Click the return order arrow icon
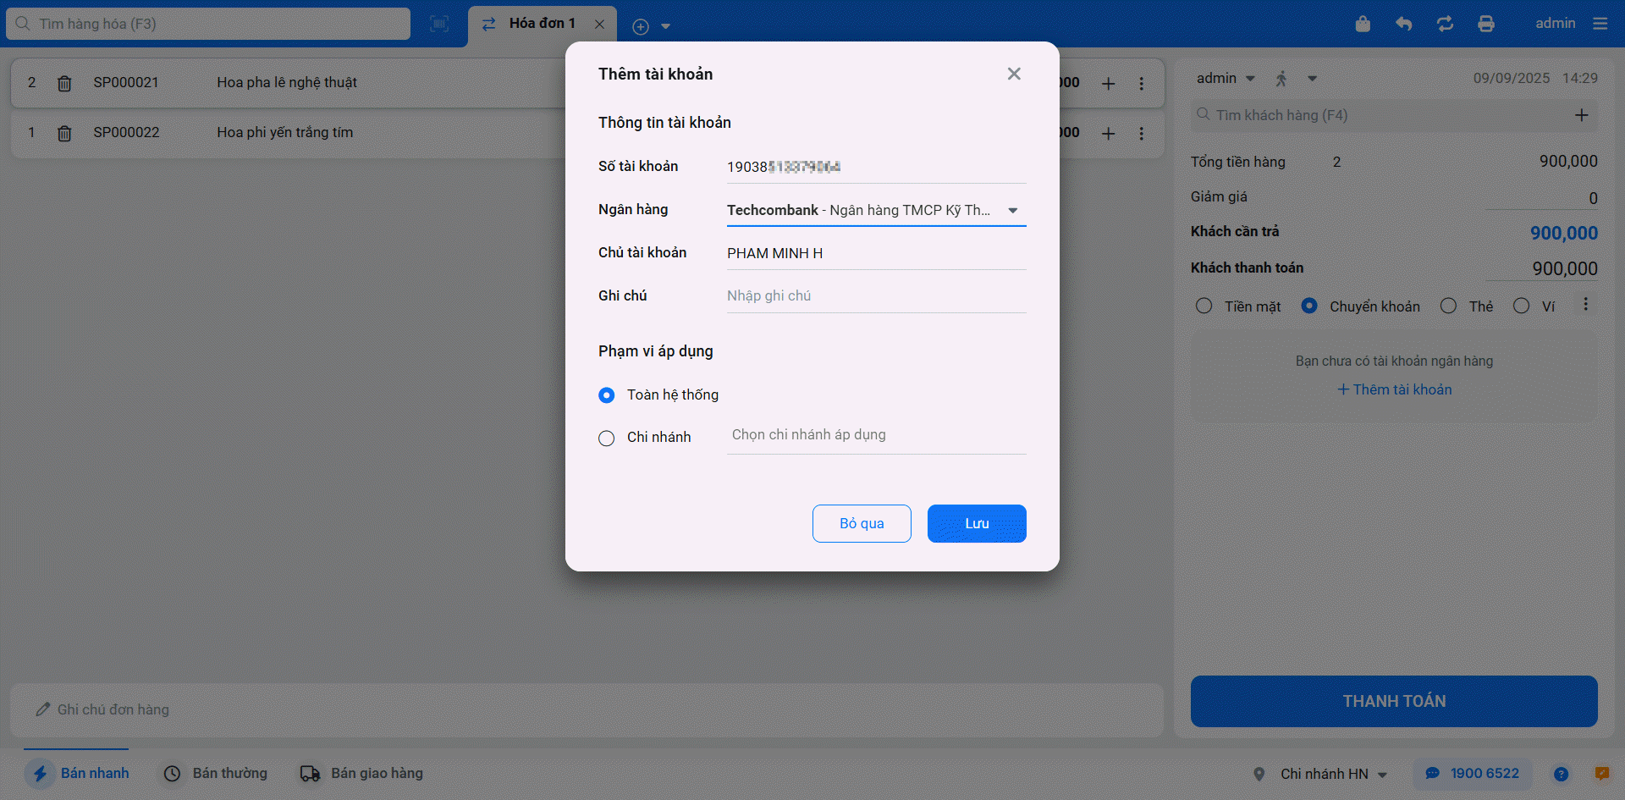 pyautogui.click(x=1404, y=24)
